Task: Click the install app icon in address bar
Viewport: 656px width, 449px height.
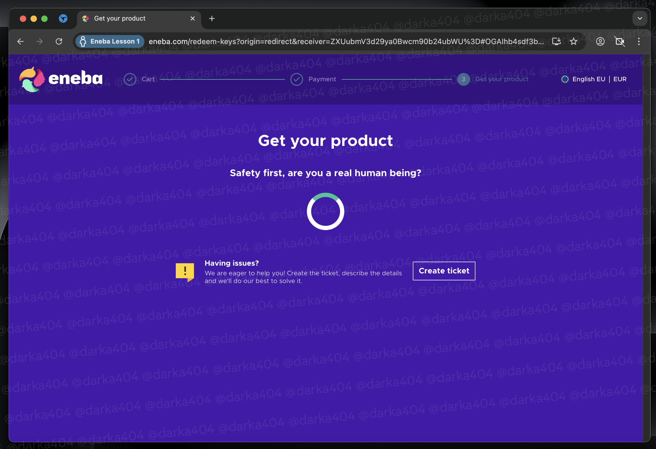Action: tap(556, 41)
